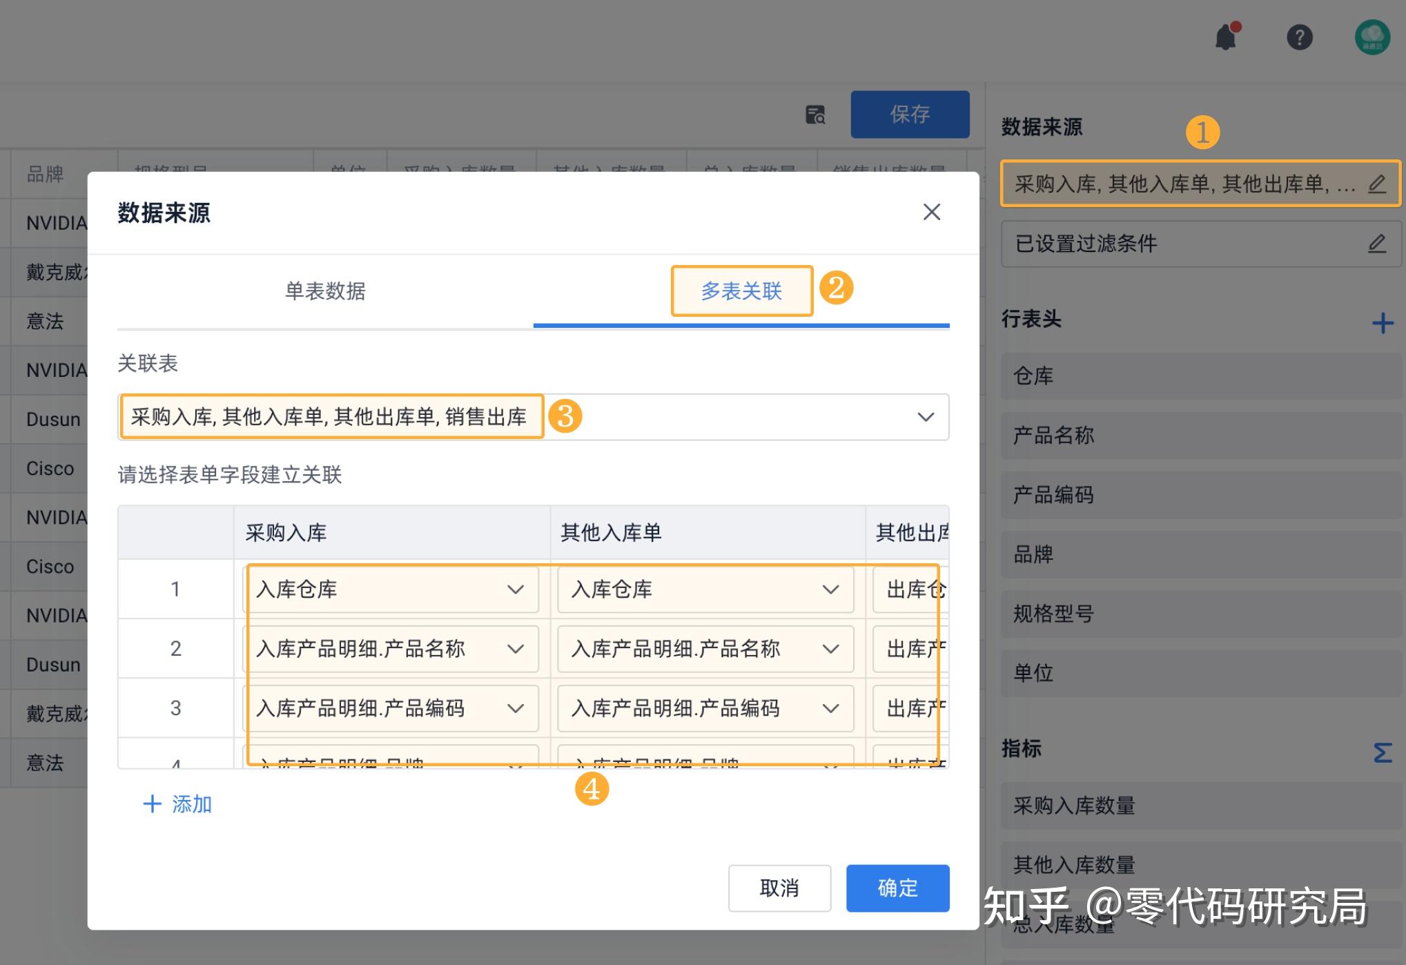Select 产品名称 in row headers

tap(1203, 436)
